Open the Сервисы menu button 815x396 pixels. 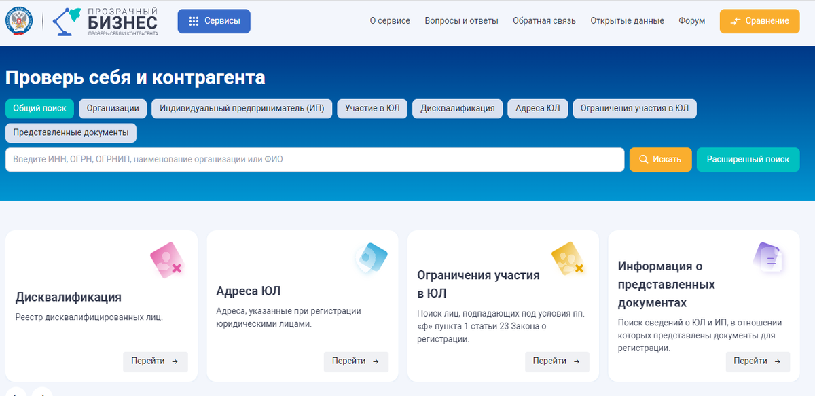tap(214, 21)
